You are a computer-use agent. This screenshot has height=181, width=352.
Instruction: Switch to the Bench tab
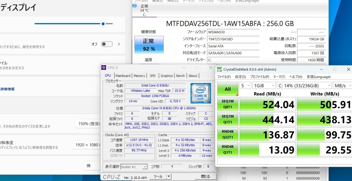pos(180,76)
